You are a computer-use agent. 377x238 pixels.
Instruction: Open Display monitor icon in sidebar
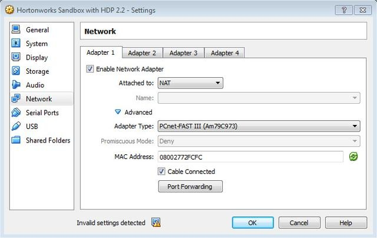pyautogui.click(x=16, y=58)
